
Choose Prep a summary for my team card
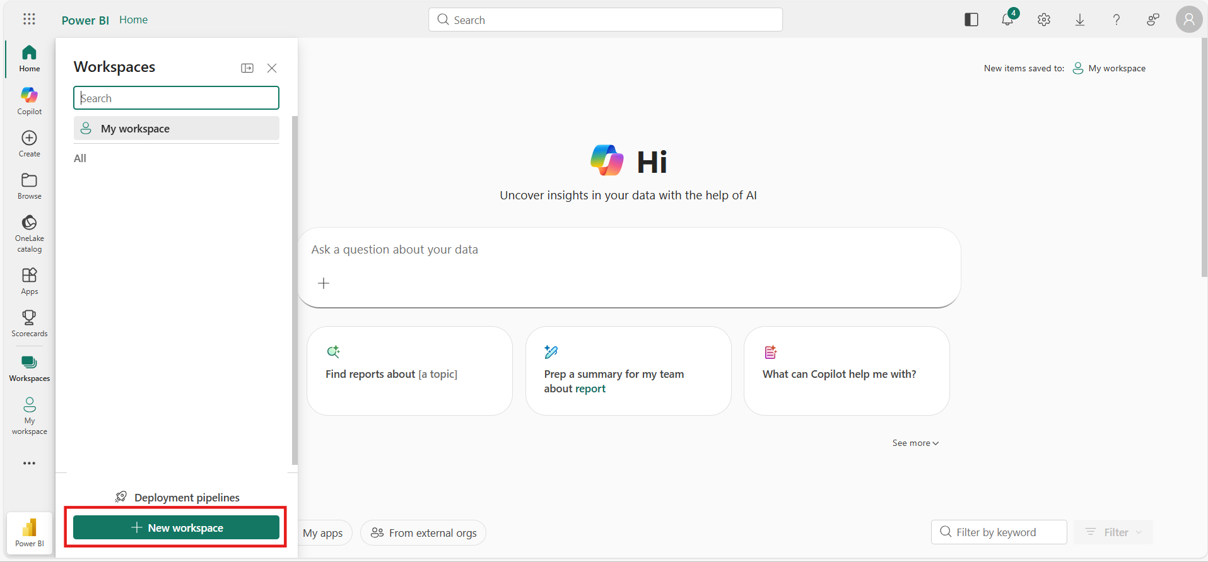click(628, 371)
